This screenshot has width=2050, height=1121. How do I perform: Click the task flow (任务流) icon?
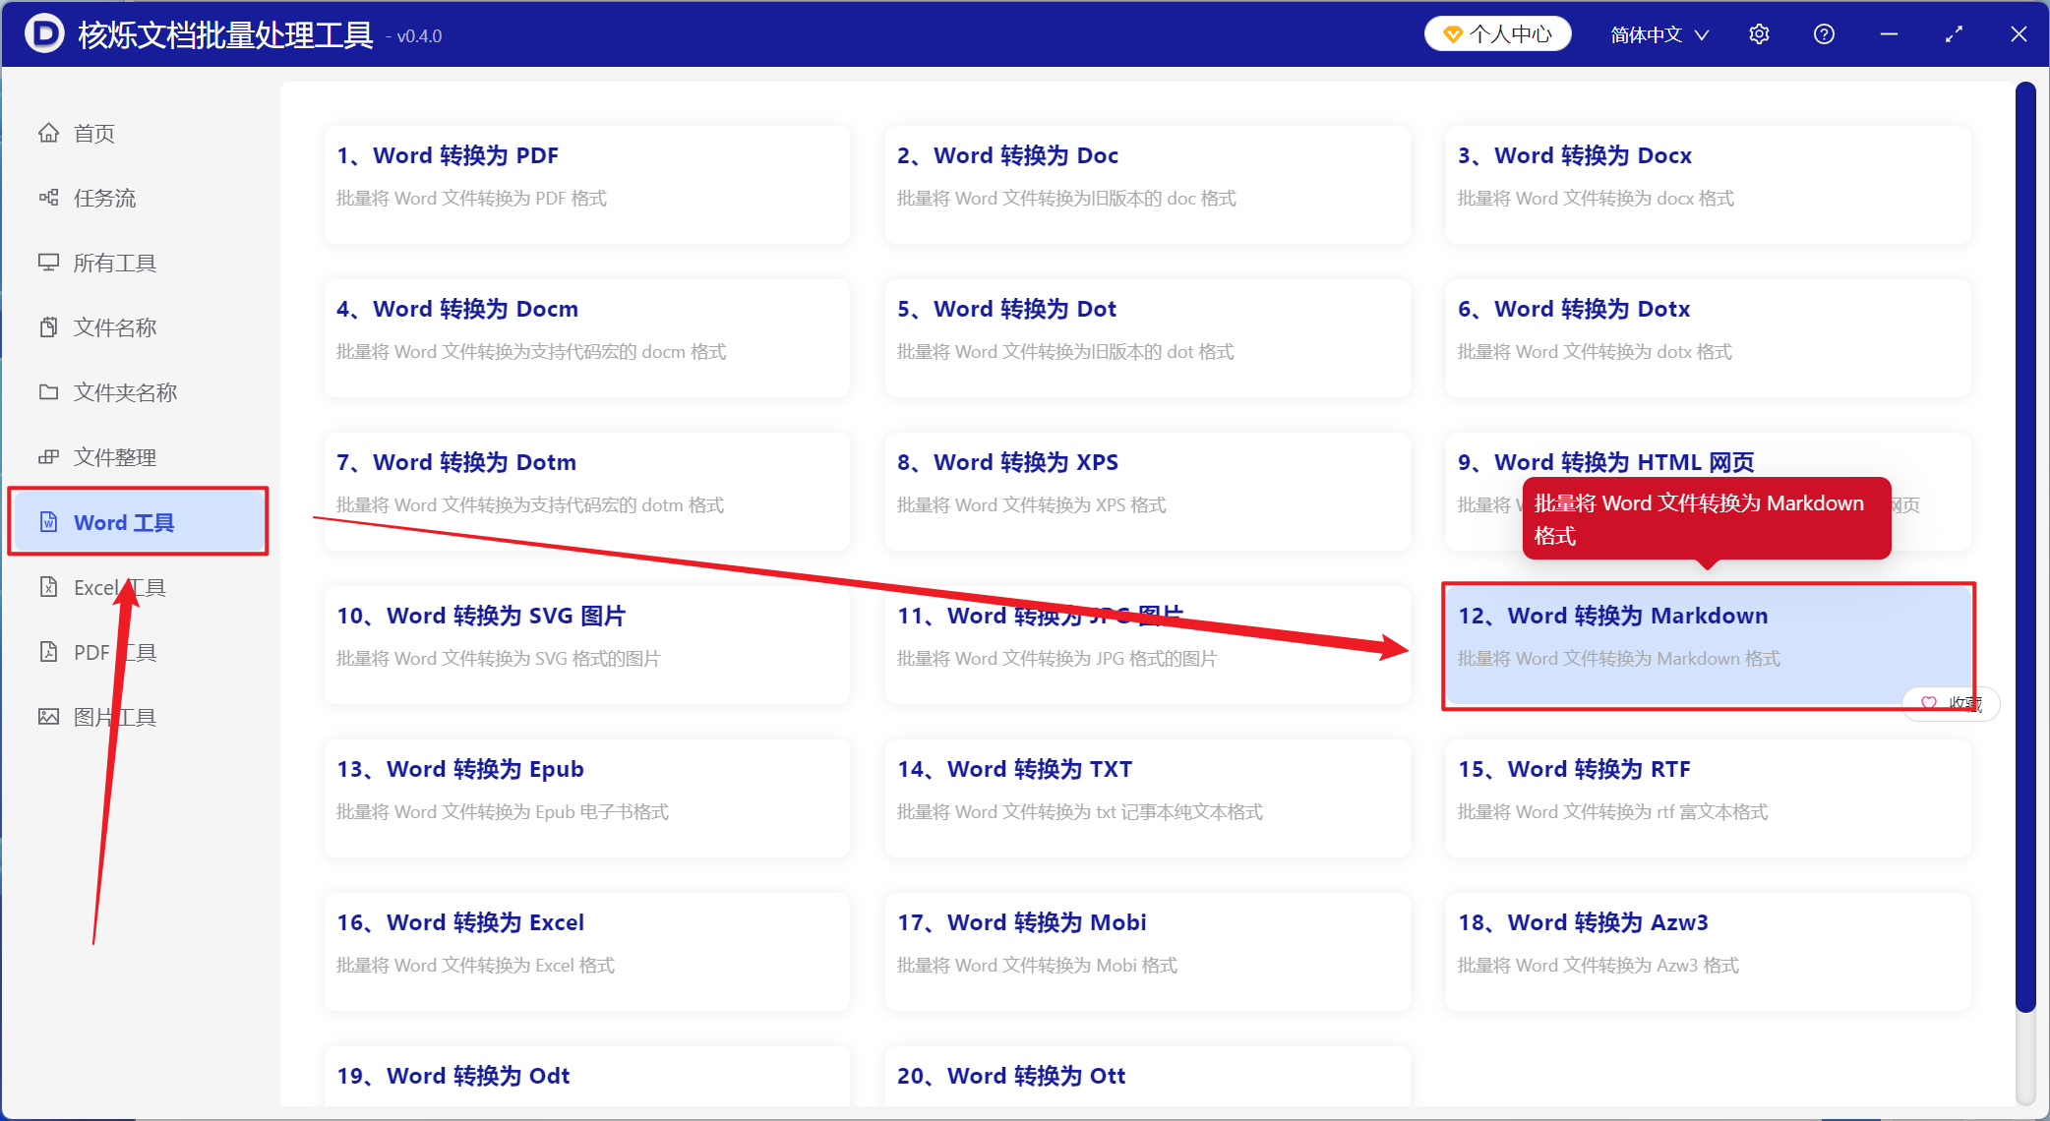click(x=48, y=198)
